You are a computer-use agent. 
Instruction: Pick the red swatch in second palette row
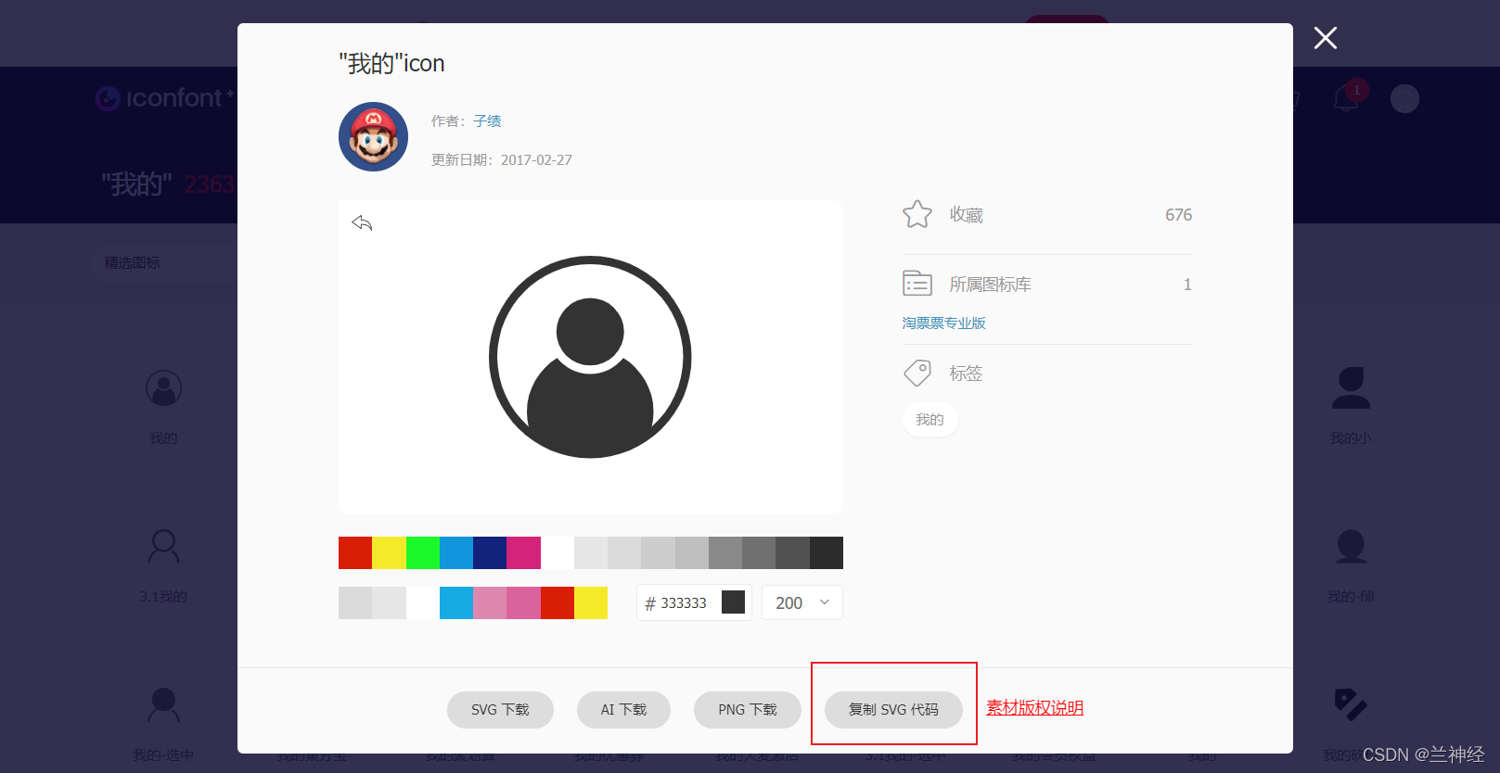pos(558,602)
